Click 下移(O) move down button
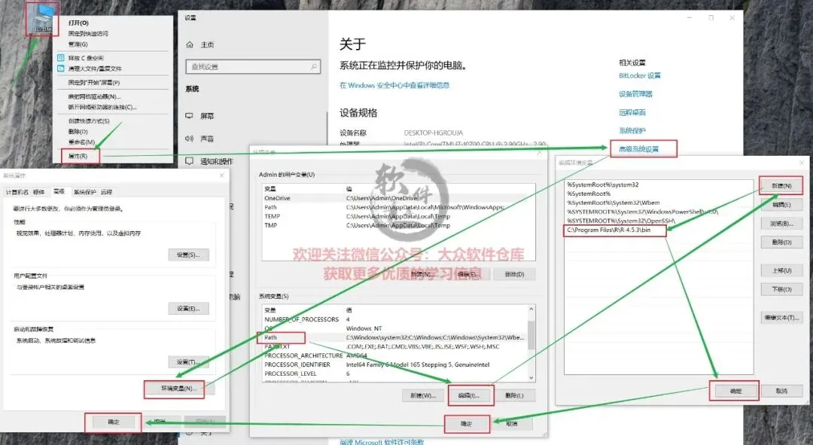813x445 pixels. pyautogui.click(x=781, y=289)
